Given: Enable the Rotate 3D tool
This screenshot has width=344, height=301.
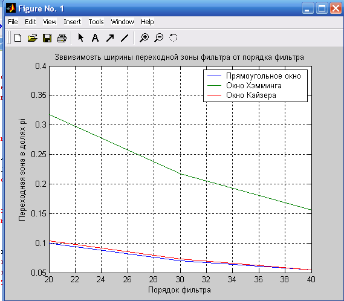Looking at the screenshot, I should (x=173, y=37).
